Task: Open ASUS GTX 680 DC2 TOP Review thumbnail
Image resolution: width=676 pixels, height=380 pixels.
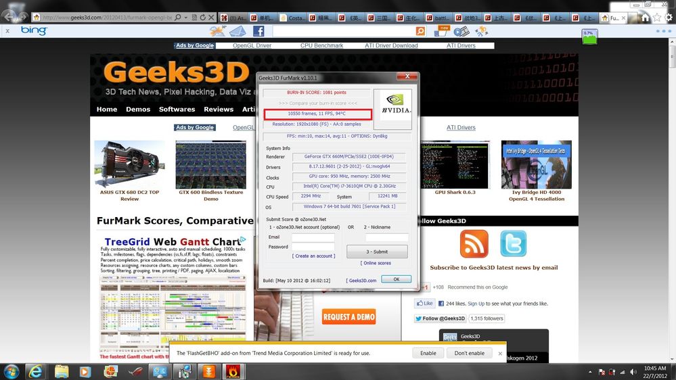Action: [129, 164]
